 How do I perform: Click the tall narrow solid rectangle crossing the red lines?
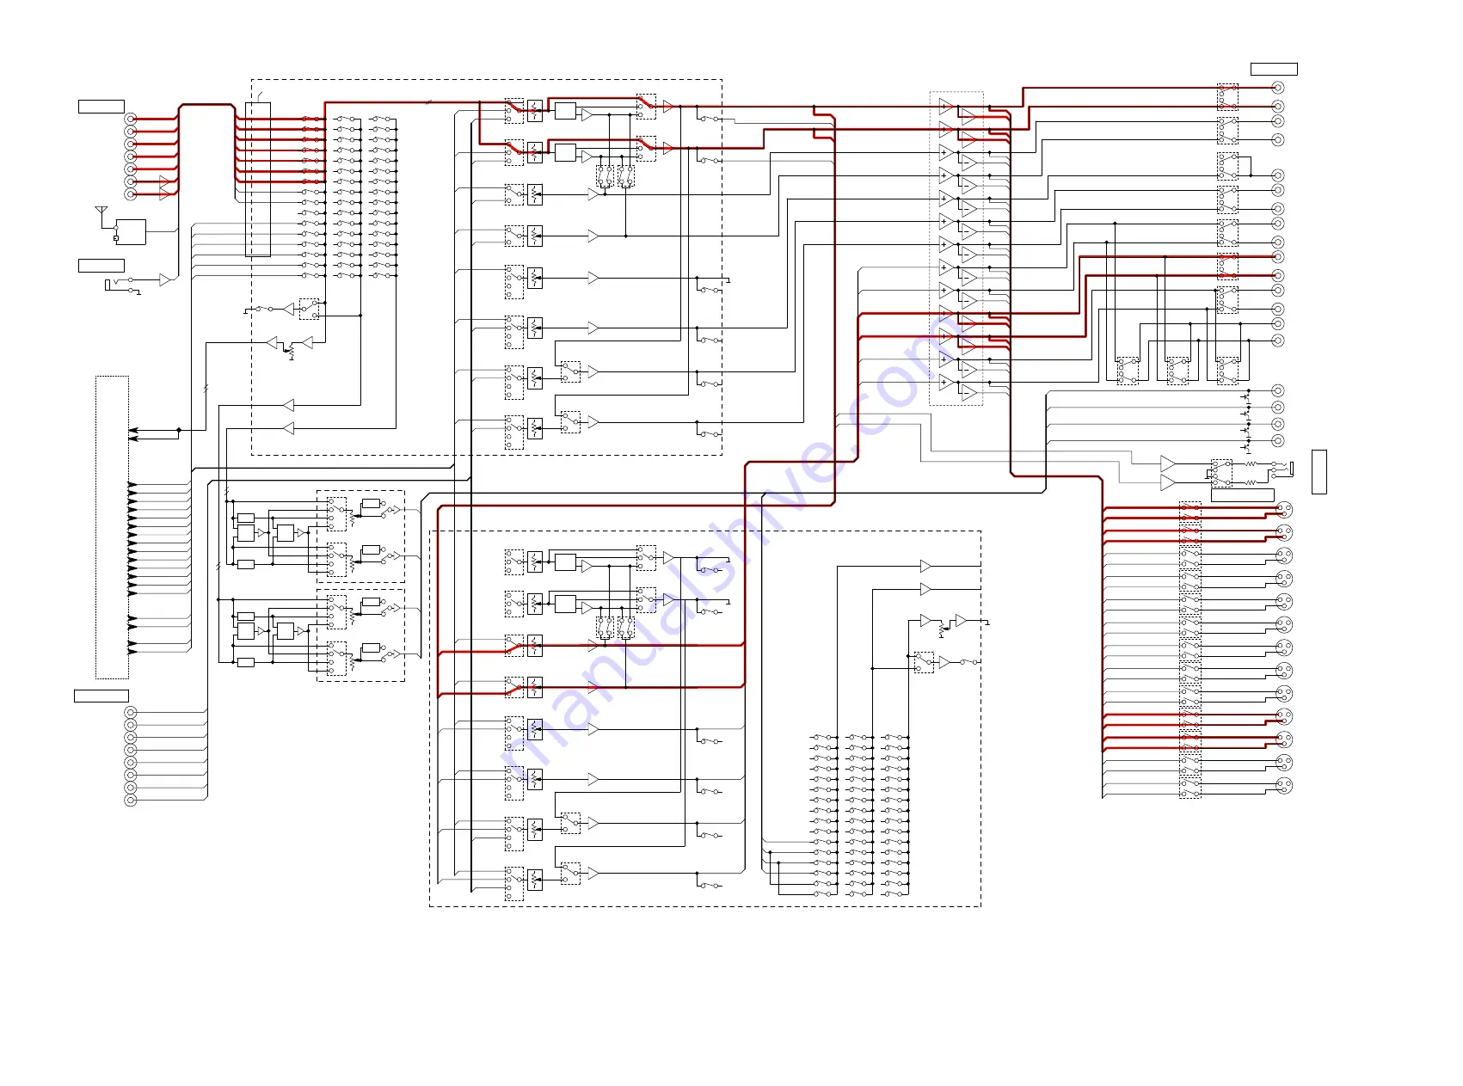258,180
